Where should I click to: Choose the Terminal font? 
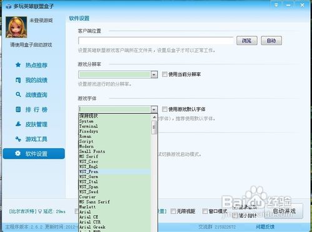[x=115, y=126]
